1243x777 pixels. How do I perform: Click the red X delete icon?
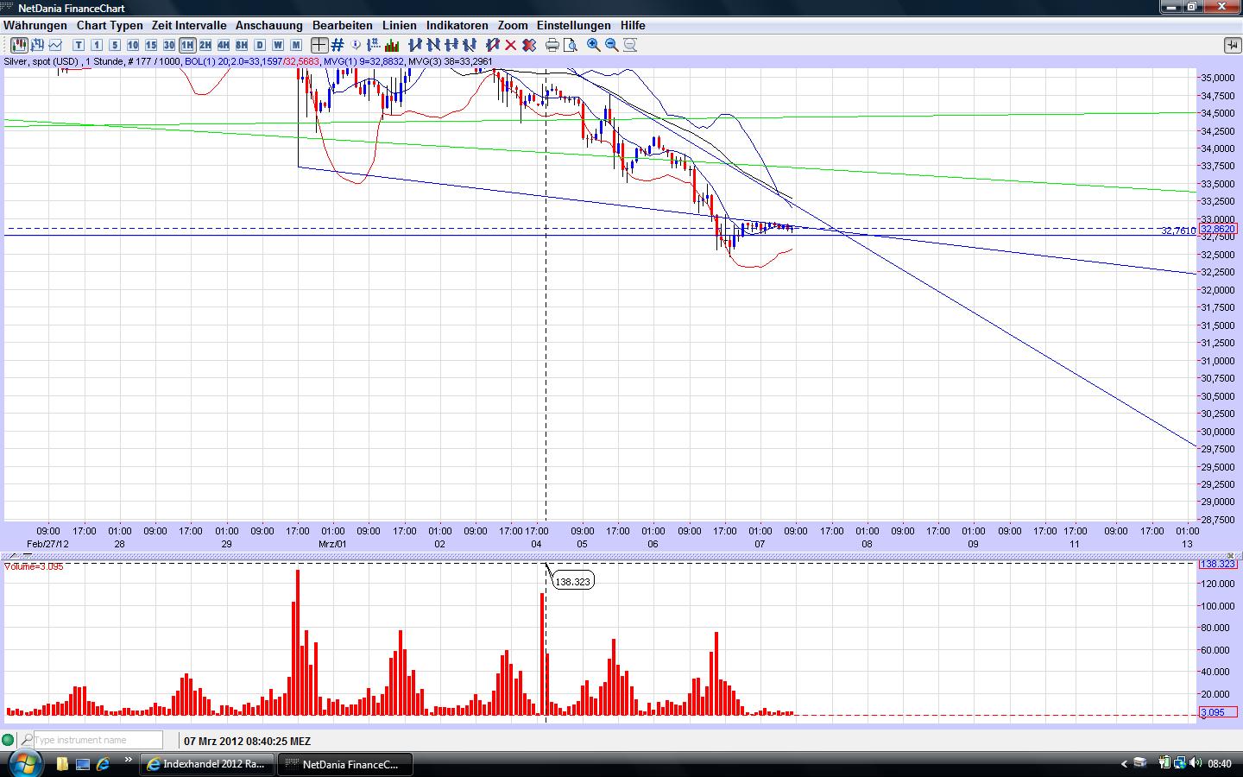click(x=510, y=45)
